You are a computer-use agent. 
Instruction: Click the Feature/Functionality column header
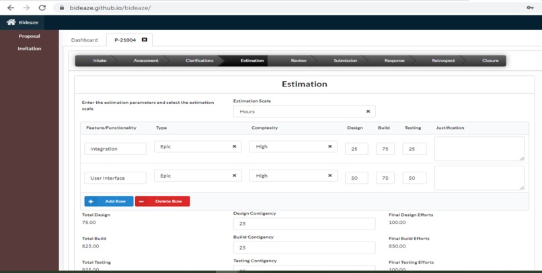point(112,127)
